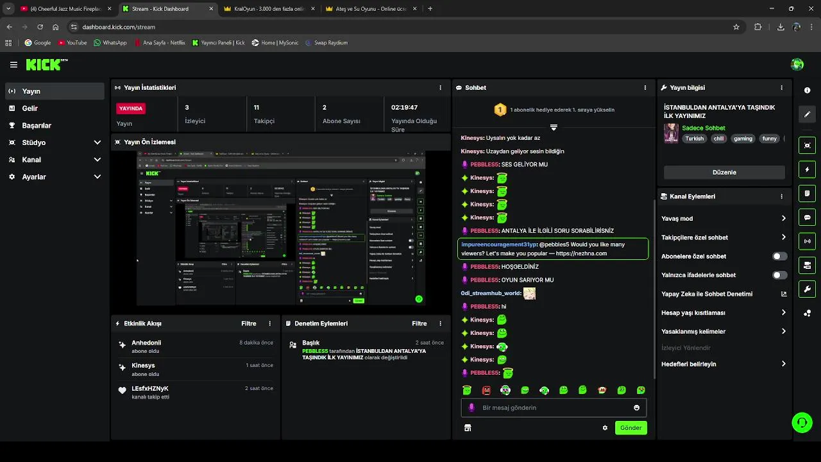Select Gelir in the left sidebar
Viewport: 821px width, 462px height.
[x=55, y=108]
